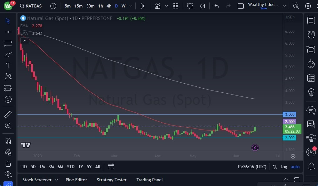318x186 pixels.
Task: Expand the Wealthy Educ account menu
Action: point(284,6)
